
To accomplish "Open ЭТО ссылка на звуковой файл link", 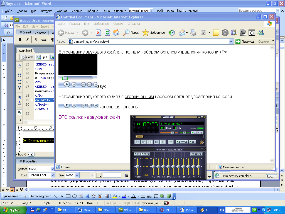I will point(89,117).
